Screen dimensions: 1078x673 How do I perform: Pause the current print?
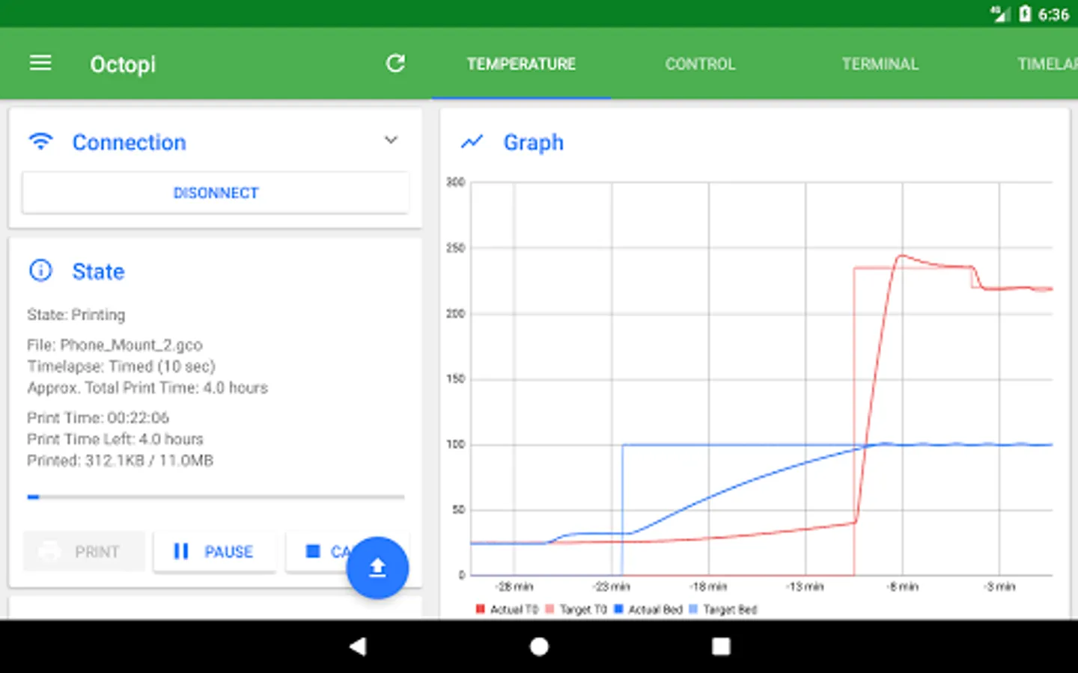point(215,552)
